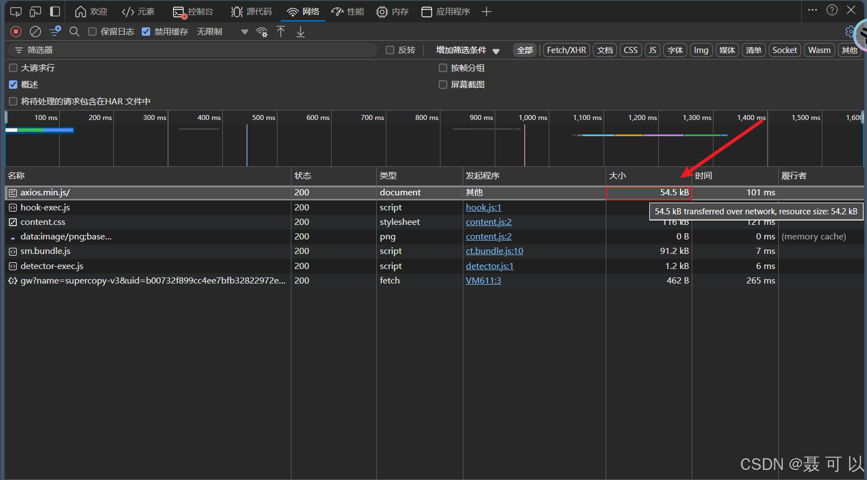The image size is (867, 480).
Task: Sort by 状态 column header
Action: point(334,176)
